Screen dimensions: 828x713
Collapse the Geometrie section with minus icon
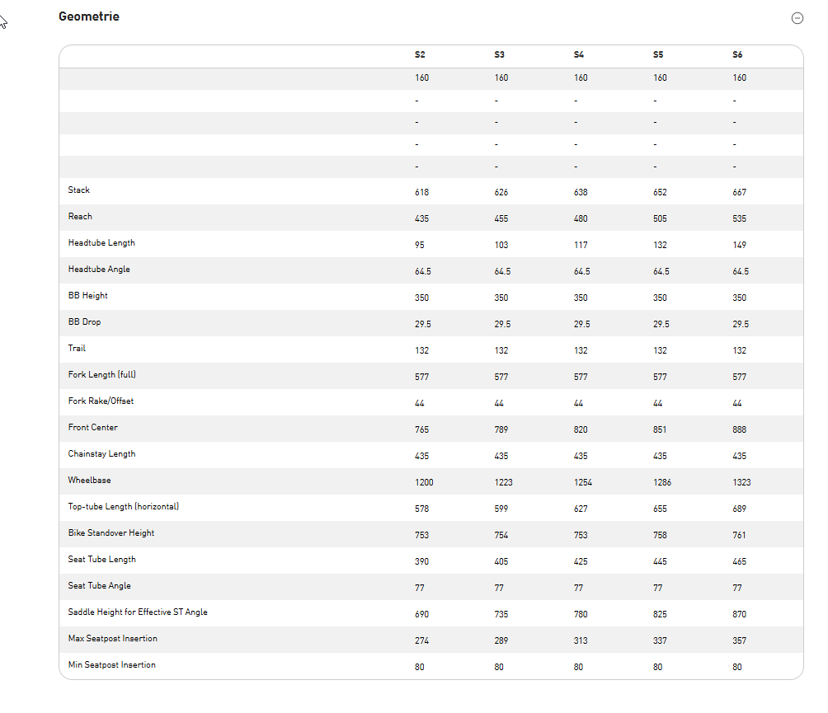[x=797, y=18]
